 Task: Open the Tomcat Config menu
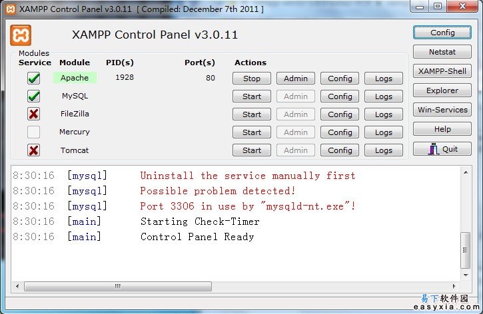pos(340,150)
